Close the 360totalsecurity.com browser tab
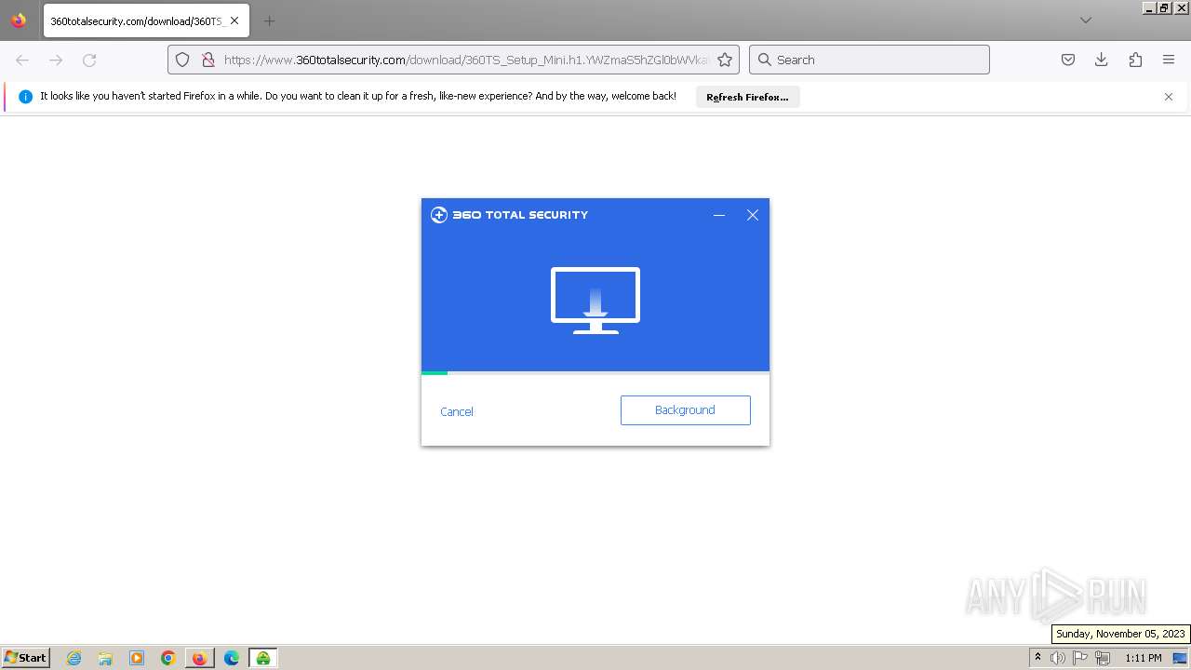The height and width of the screenshot is (670, 1191). [x=234, y=20]
